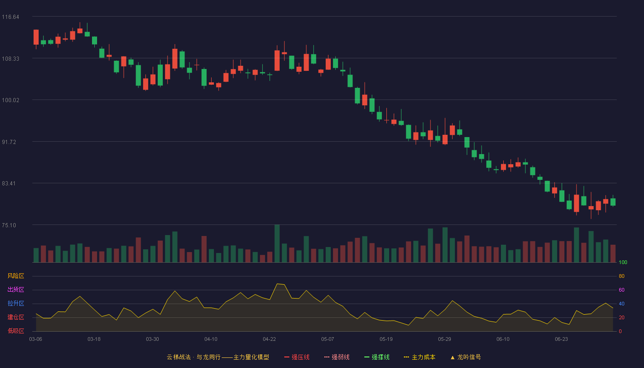Click the orange 80 indicator axis value
This screenshot has width=644, height=368.
coord(621,276)
